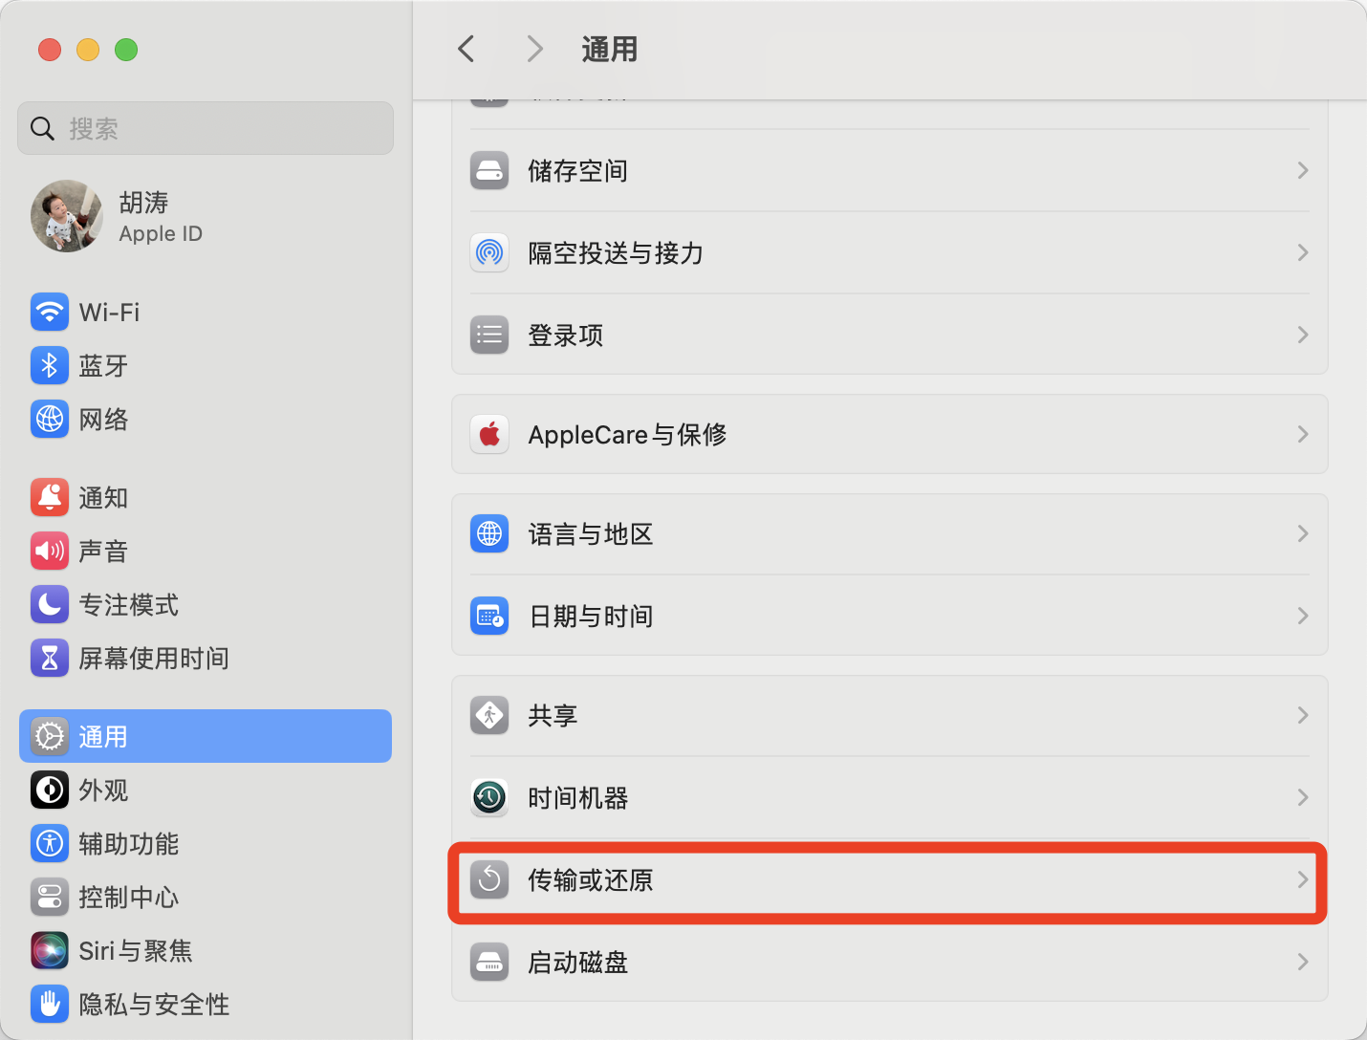Select 隐私与安全性 in the sidebar
1367x1040 pixels.
(x=153, y=1005)
